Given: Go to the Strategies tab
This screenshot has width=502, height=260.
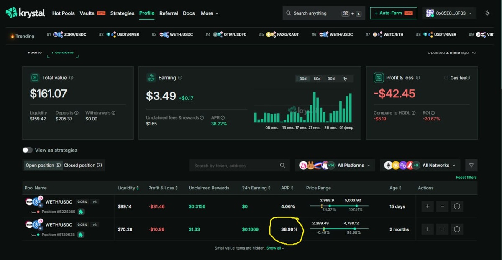Looking at the screenshot, I should pyautogui.click(x=122, y=13).
